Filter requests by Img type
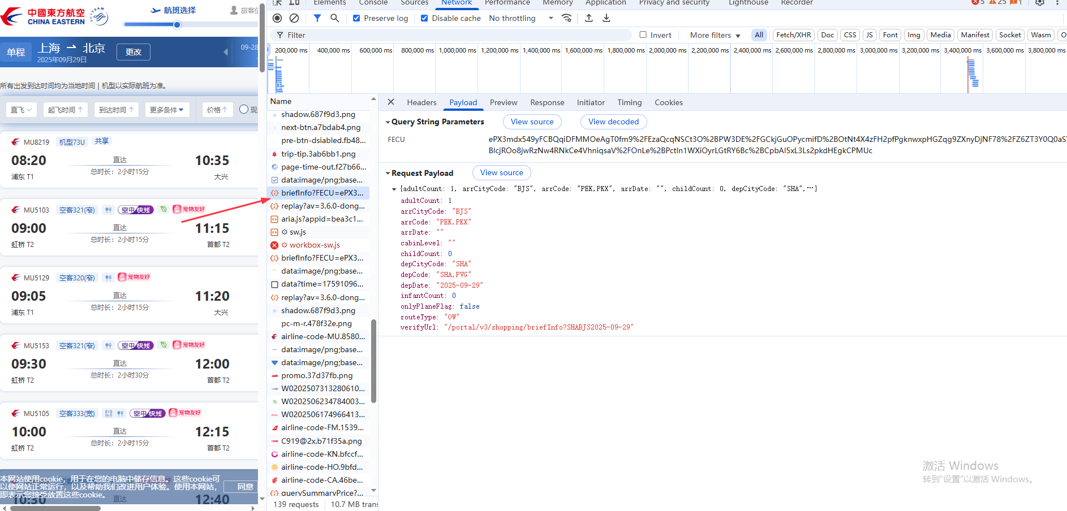This screenshot has width=1067, height=511. pyautogui.click(x=914, y=35)
